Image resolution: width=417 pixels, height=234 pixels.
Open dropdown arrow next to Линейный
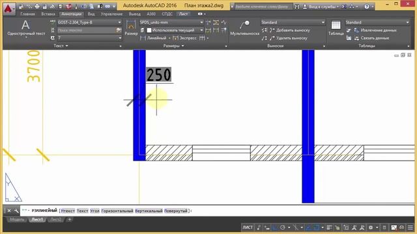[x=169, y=38]
